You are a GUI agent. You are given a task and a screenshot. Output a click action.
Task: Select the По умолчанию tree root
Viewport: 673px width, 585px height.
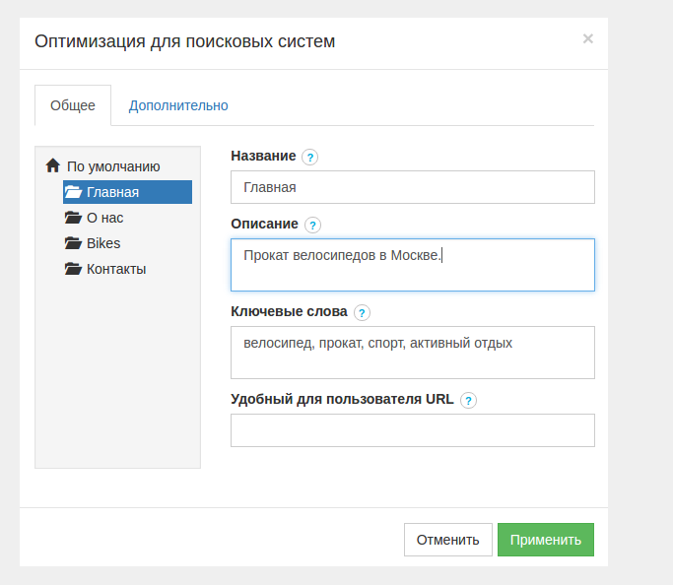[113, 166]
